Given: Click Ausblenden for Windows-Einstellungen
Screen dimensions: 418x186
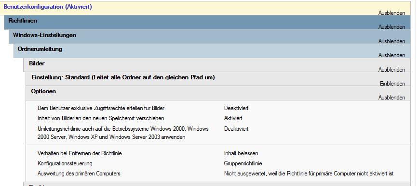Looking at the screenshot, I should pyautogui.click(x=391, y=41).
